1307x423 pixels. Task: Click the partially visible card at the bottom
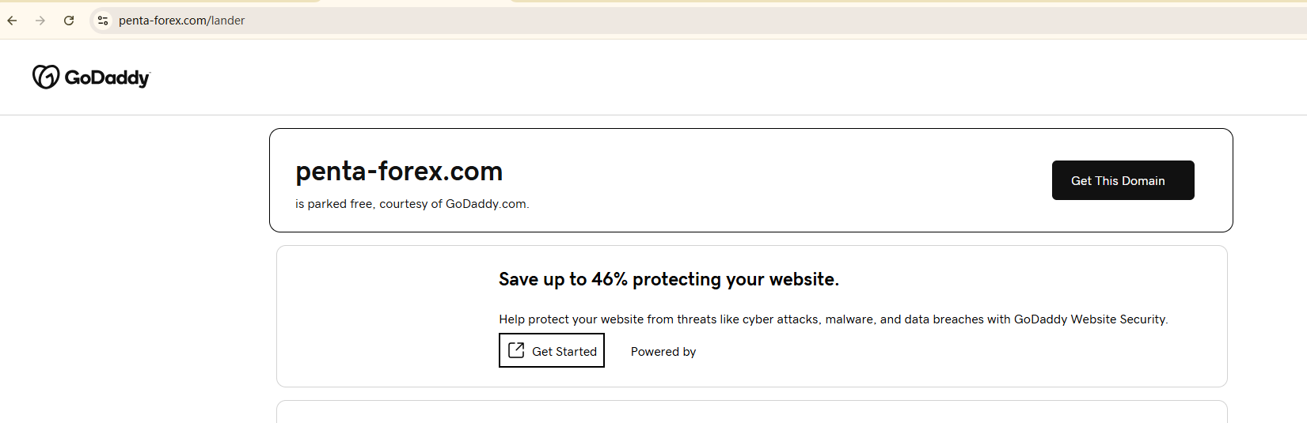click(x=751, y=412)
